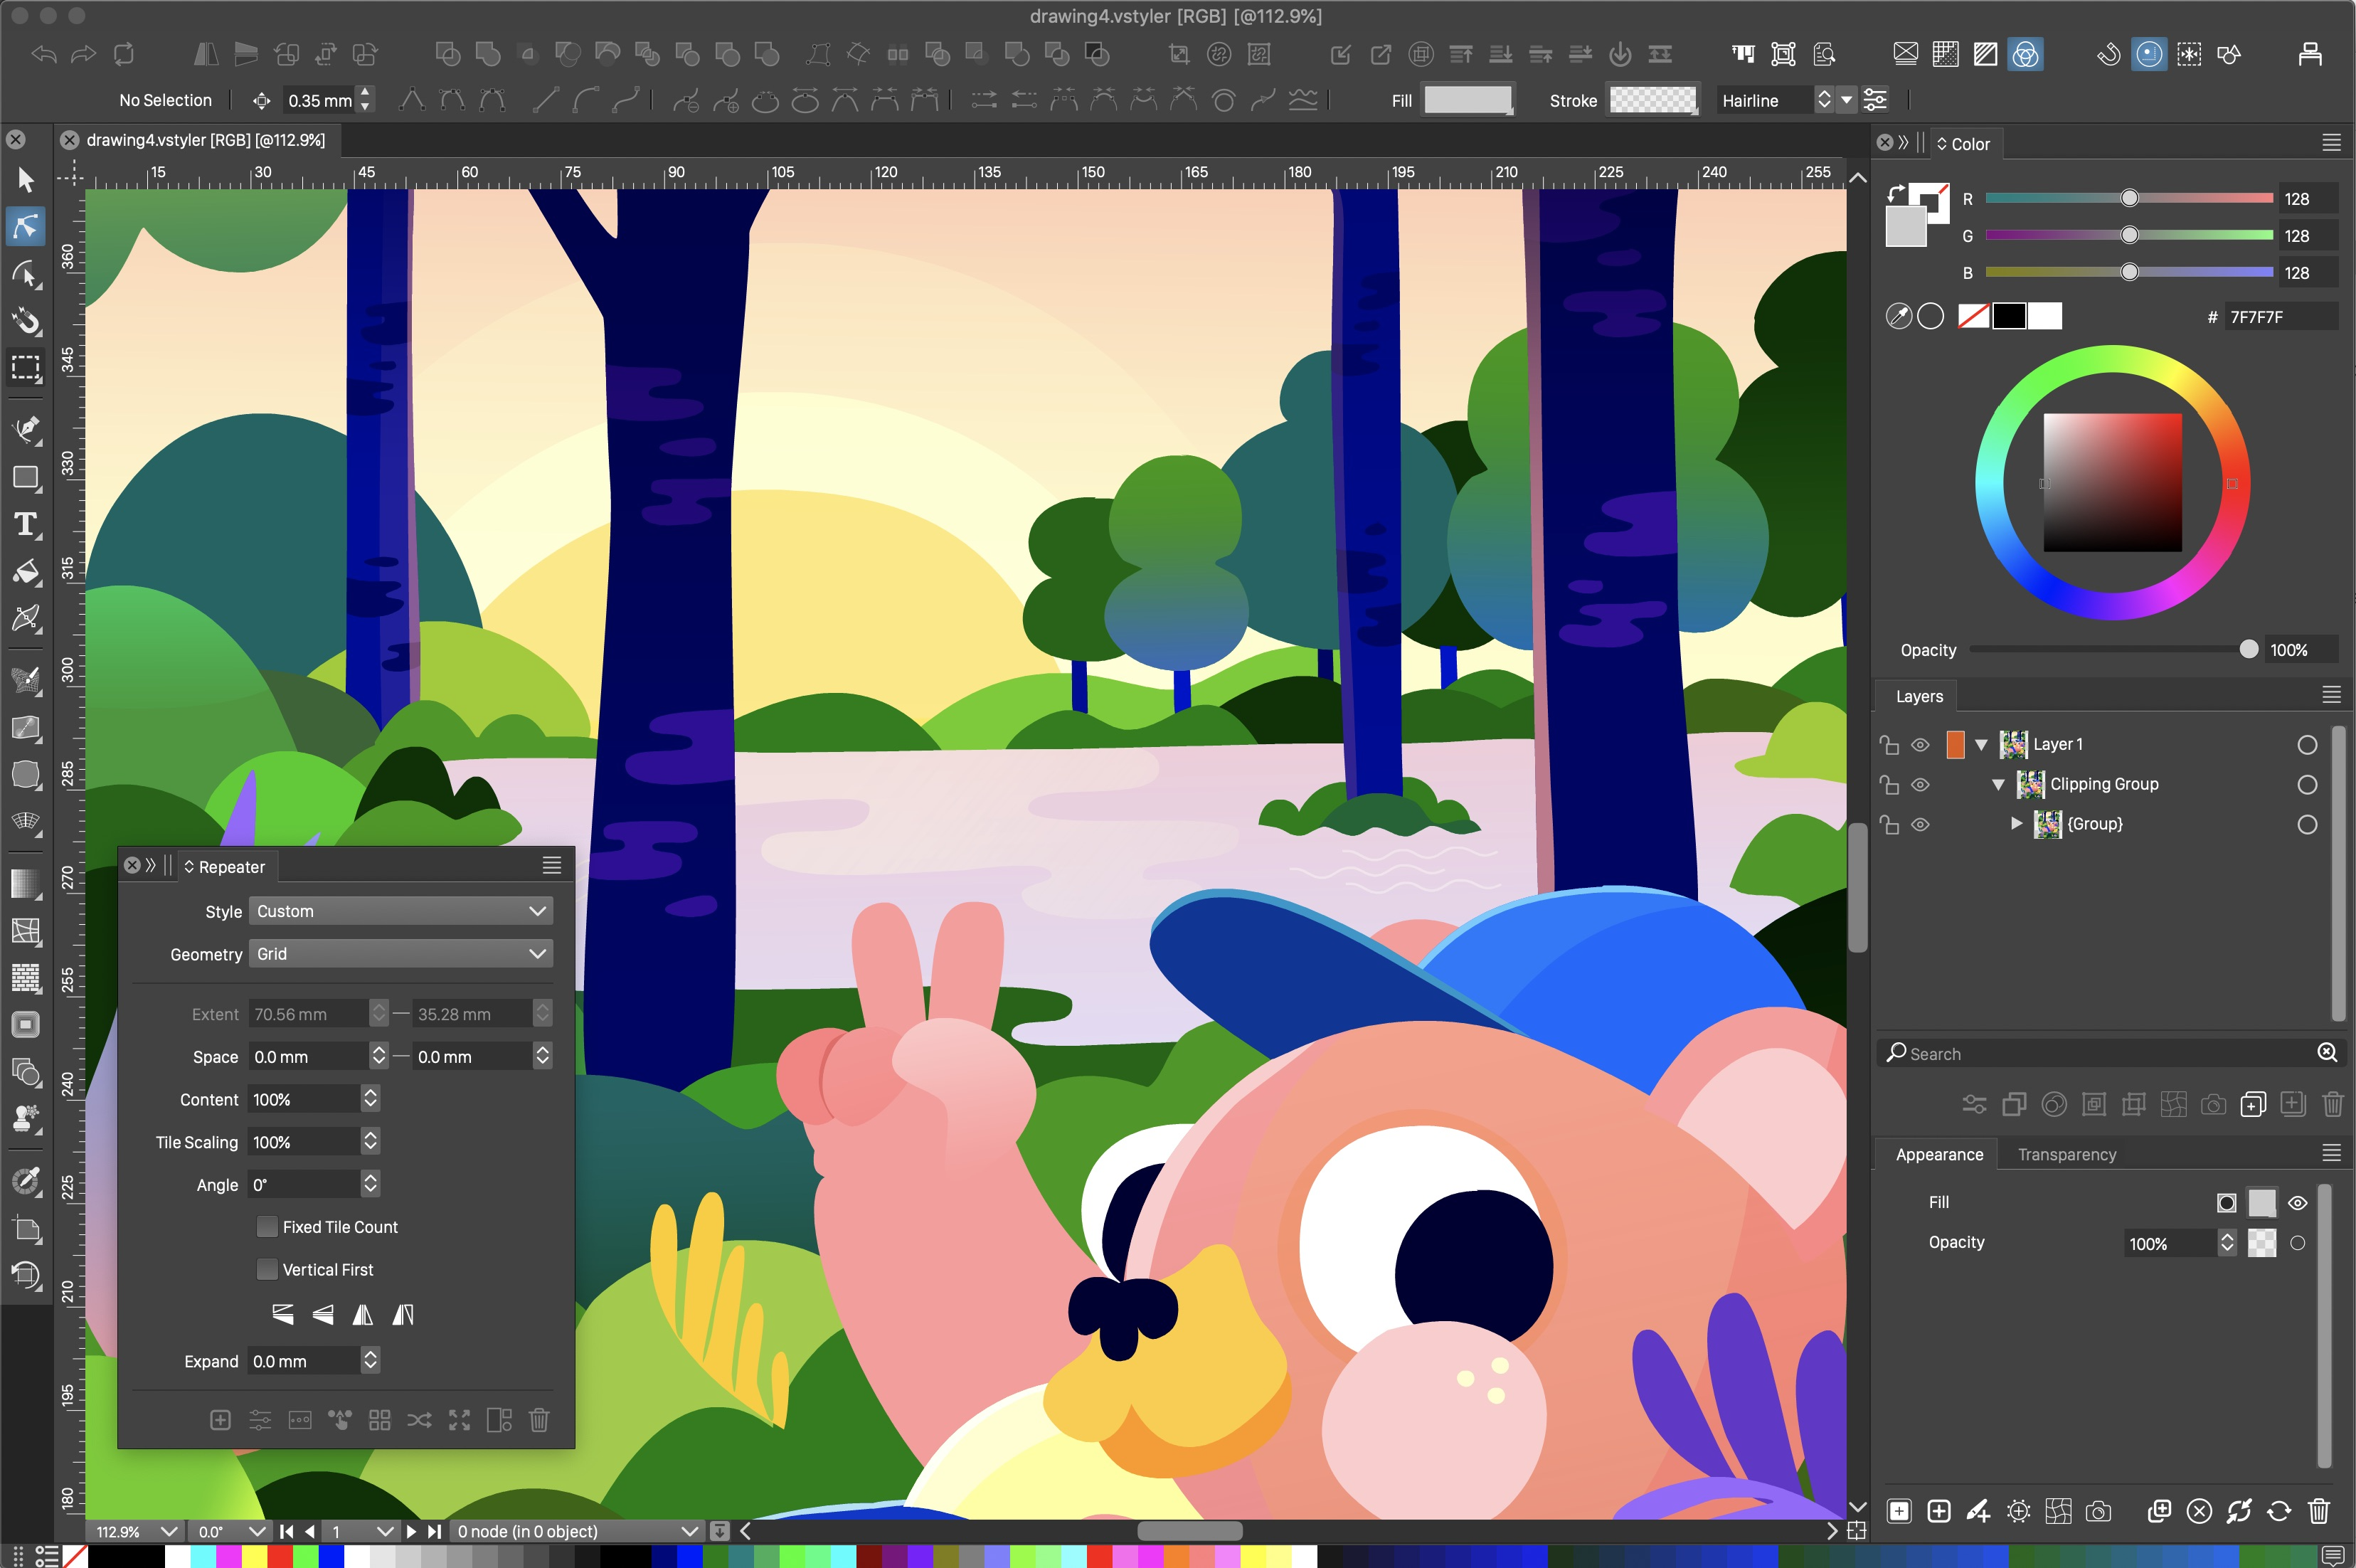Open the zoom level 112.9% dropdown
2356x1568 pixels.
[168, 1531]
